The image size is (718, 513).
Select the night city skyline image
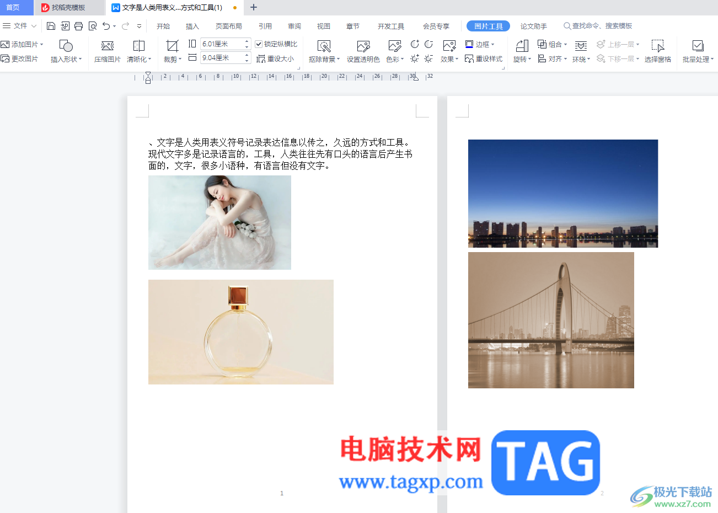coord(563,194)
